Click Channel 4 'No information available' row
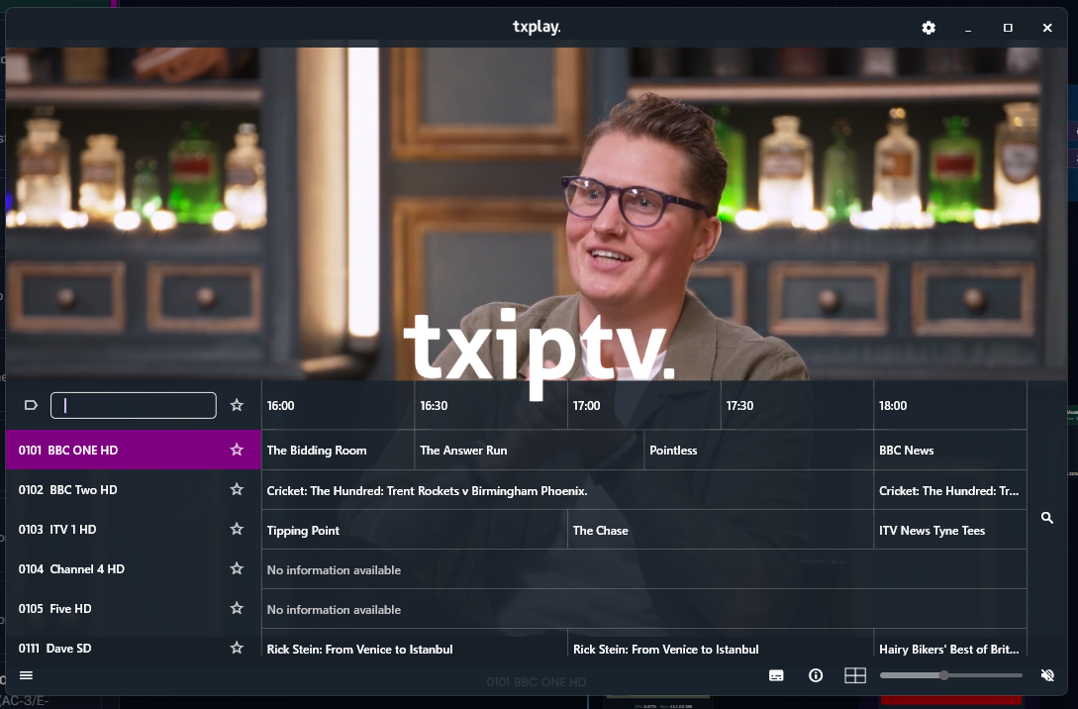The width and height of the screenshot is (1078, 709). (644, 569)
